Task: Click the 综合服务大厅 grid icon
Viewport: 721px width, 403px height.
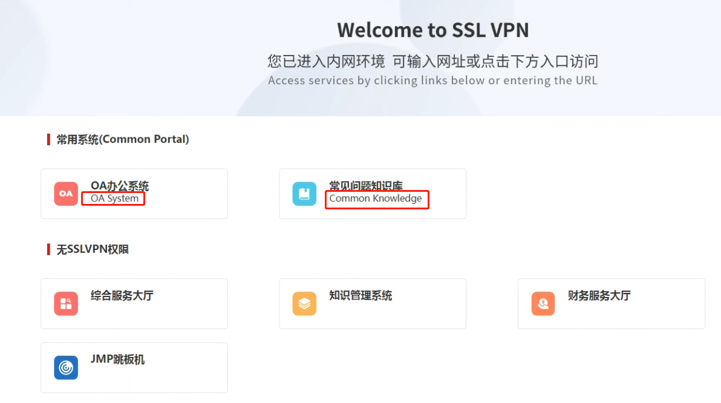Action: coord(66,304)
